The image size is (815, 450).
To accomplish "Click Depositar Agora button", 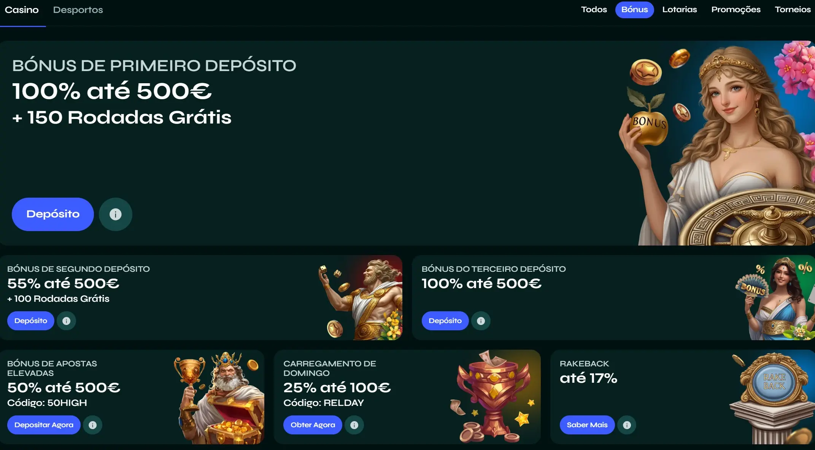I will [44, 425].
